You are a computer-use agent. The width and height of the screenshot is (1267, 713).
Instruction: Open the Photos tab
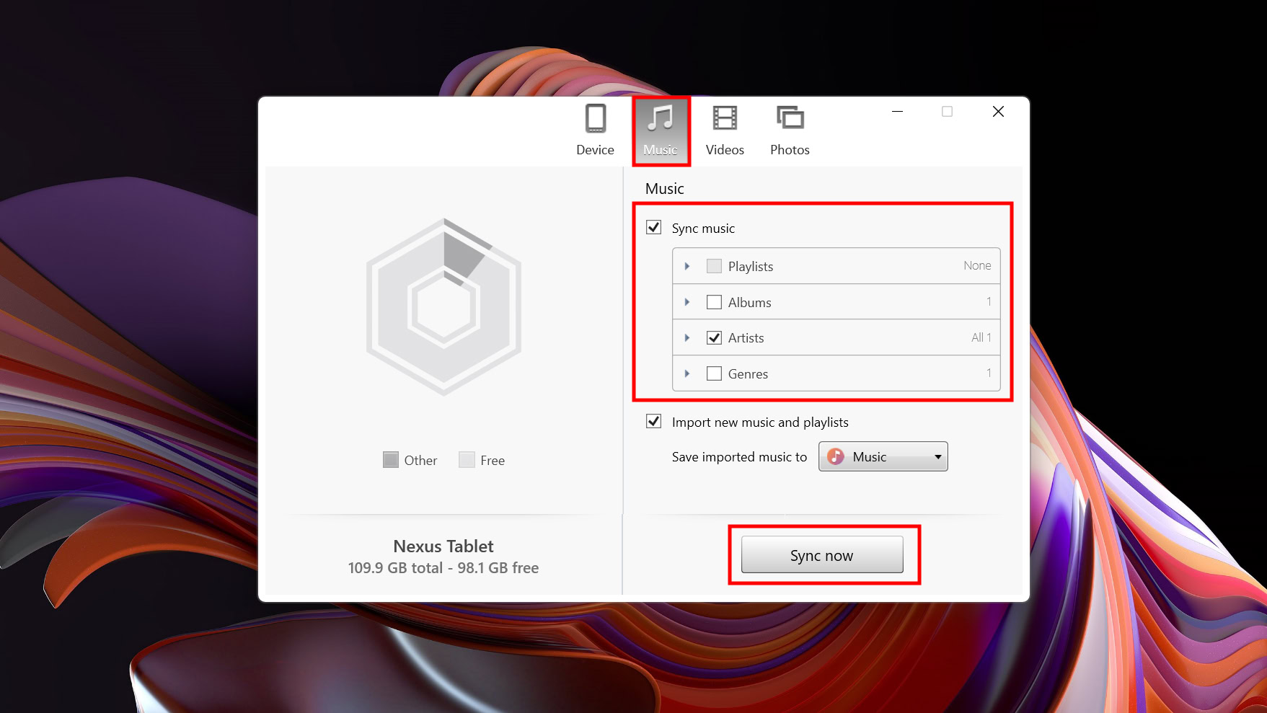point(790,130)
